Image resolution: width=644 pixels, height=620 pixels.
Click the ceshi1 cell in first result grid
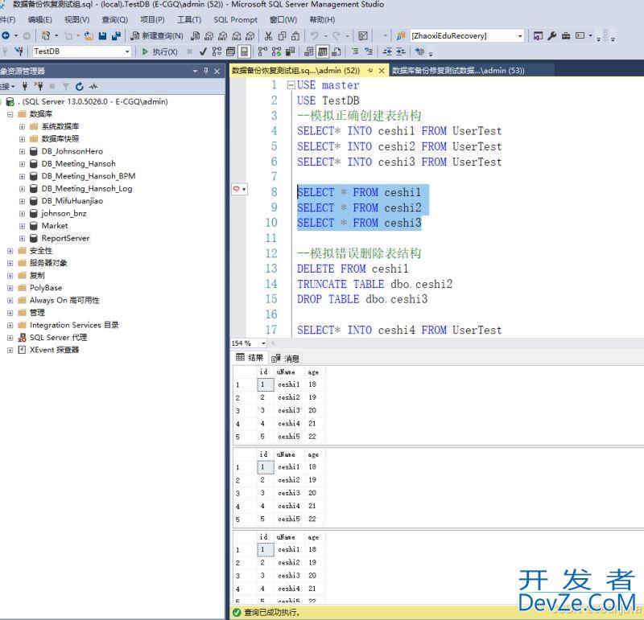pyautogui.click(x=289, y=384)
